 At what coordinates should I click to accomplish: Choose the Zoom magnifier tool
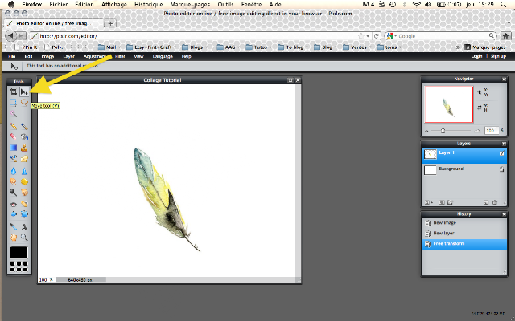[x=24, y=238]
